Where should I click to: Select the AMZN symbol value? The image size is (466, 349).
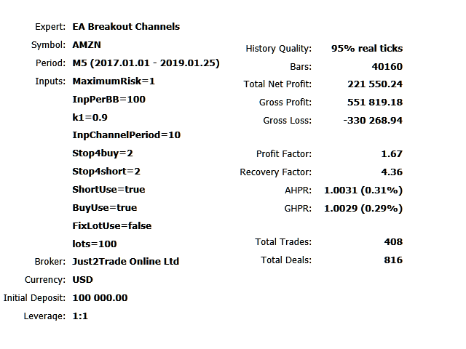point(87,45)
